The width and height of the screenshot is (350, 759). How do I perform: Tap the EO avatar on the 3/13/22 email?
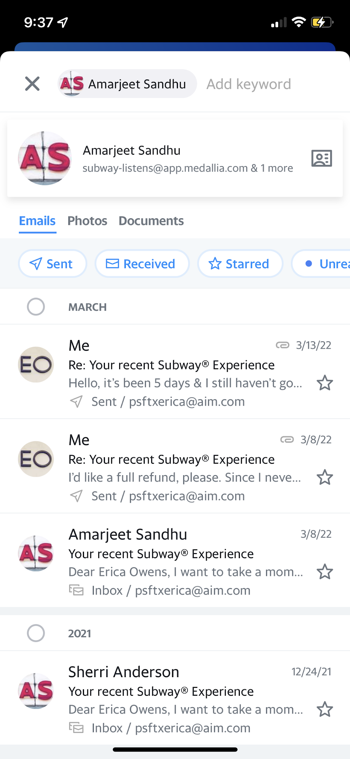[x=36, y=364]
